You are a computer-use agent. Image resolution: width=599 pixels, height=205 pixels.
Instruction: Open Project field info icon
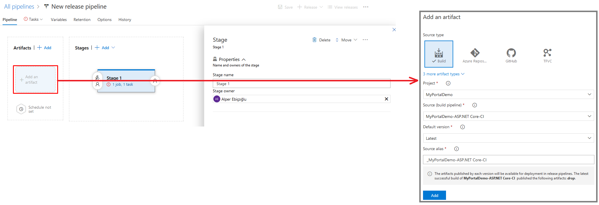click(x=448, y=83)
